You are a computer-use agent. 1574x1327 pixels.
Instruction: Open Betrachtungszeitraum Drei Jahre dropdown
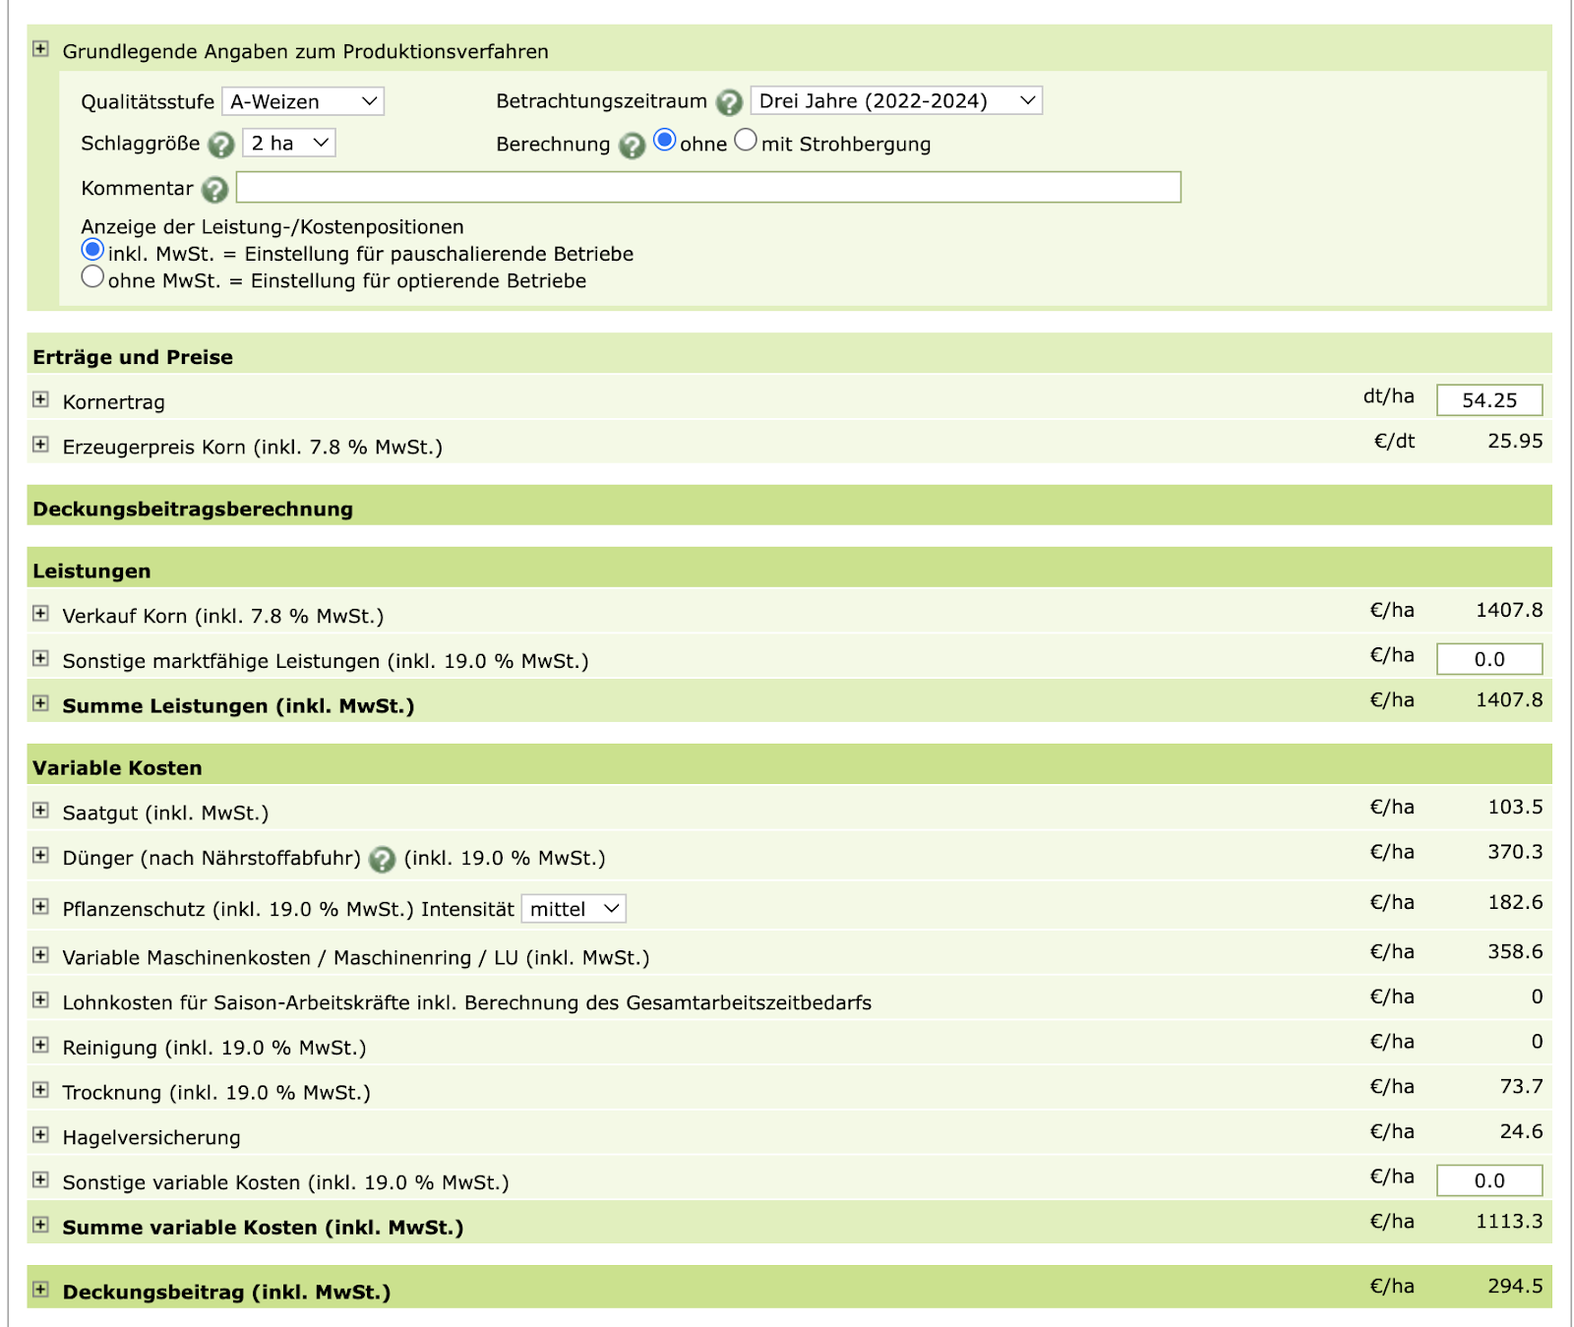895,100
